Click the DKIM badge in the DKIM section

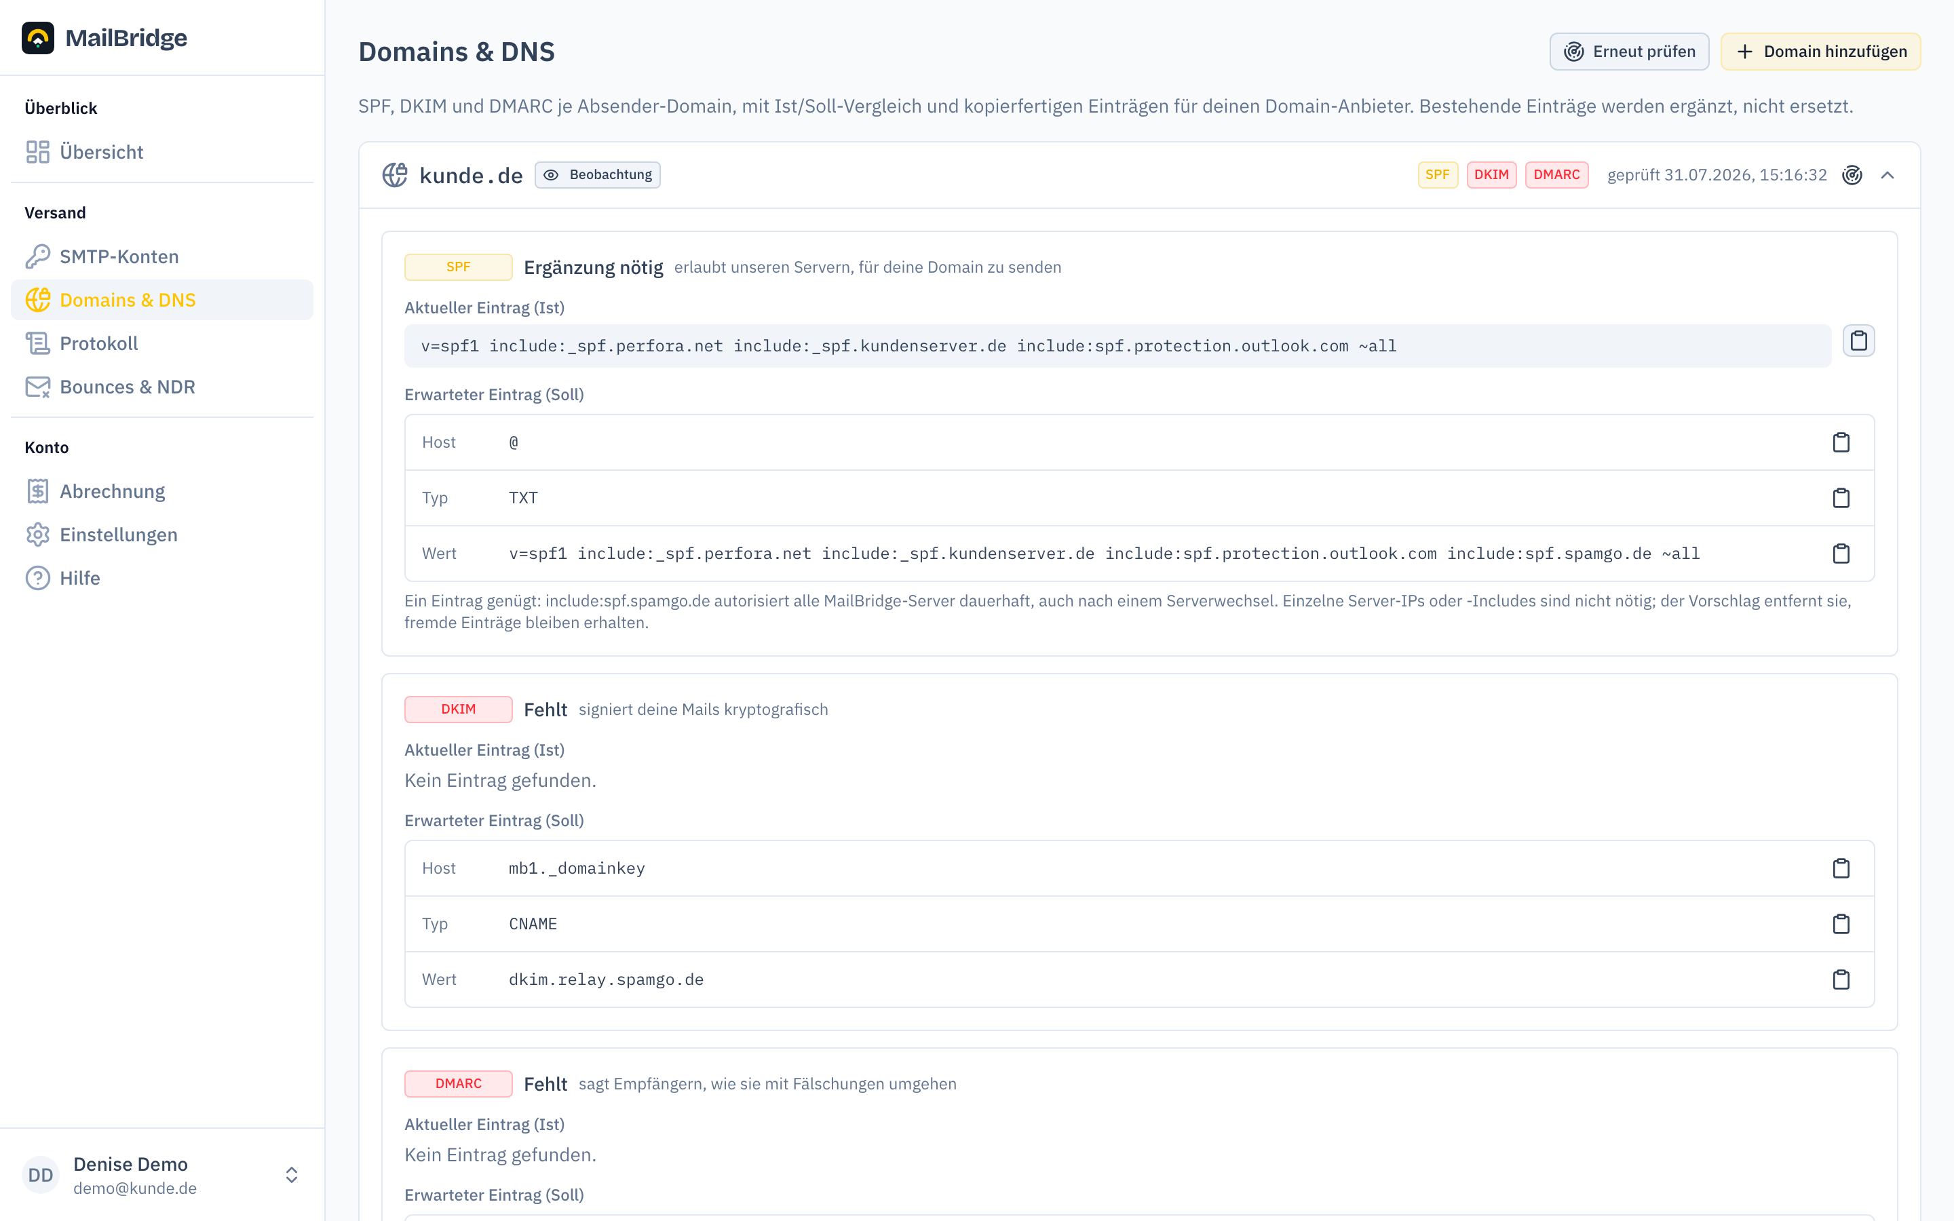458,709
